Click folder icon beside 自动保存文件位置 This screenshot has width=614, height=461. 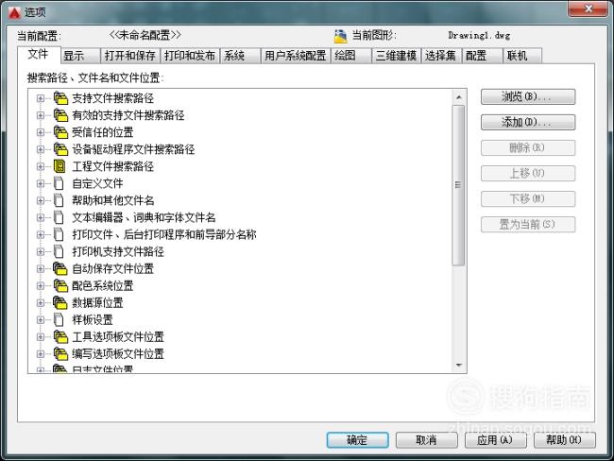60,268
